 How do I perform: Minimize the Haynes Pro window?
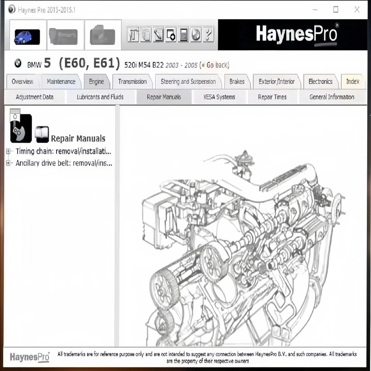click(315, 10)
